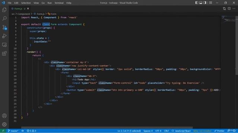Image resolution: width=238 pixels, height=133 pixels.
Task: Open the Go menu
Action: coord(43,3)
